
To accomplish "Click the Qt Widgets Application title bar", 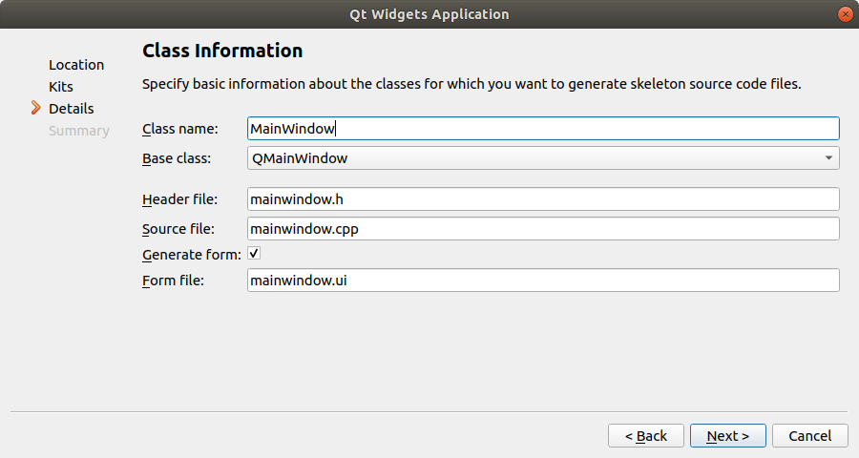I will coord(429,14).
